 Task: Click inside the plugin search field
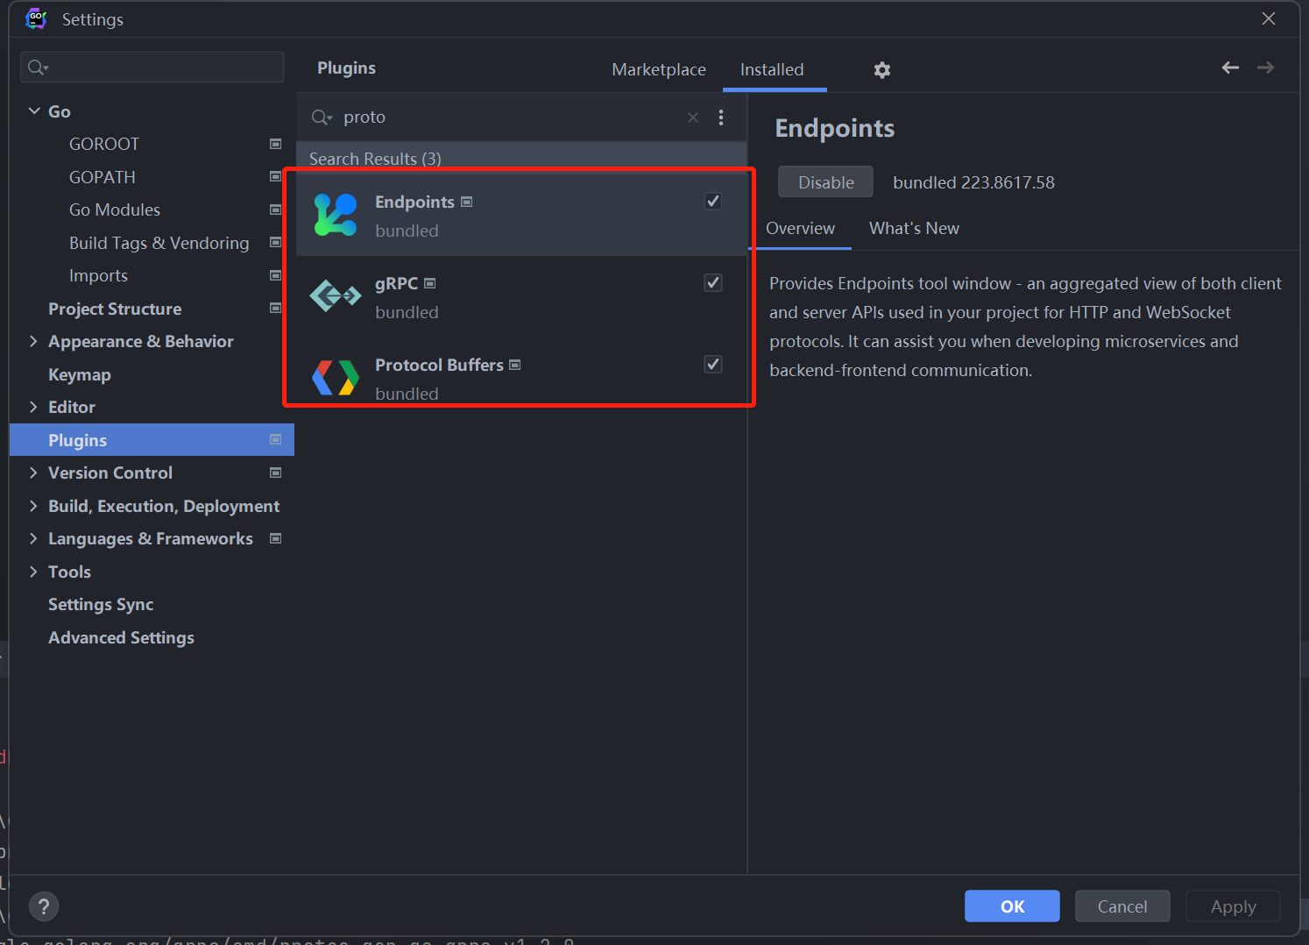point(482,117)
